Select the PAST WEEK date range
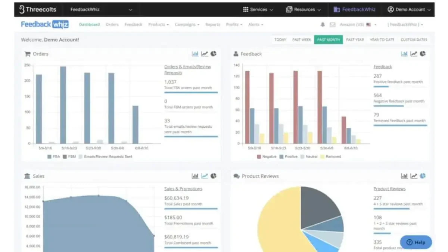 pos(302,40)
